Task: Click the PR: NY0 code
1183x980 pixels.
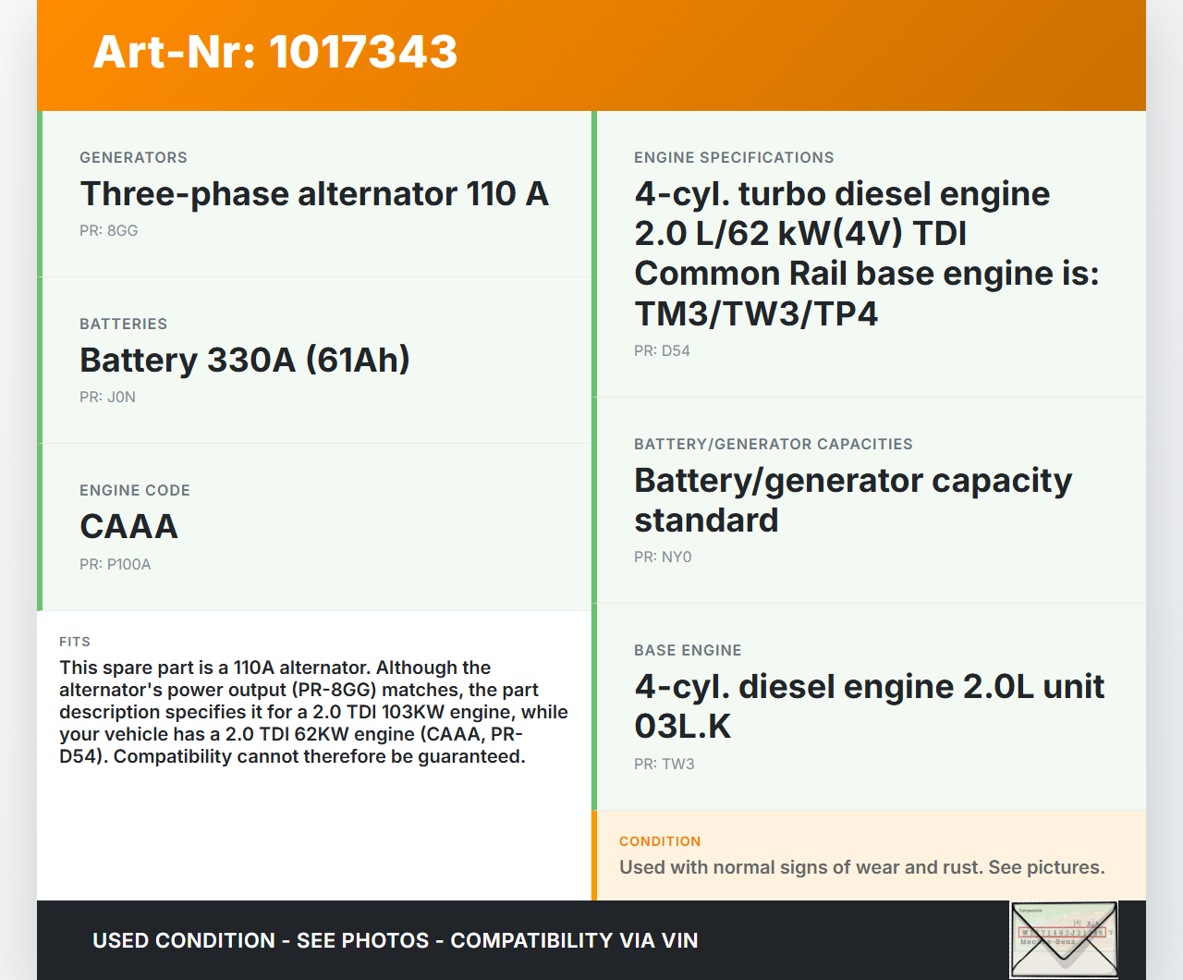Action: pos(663,557)
